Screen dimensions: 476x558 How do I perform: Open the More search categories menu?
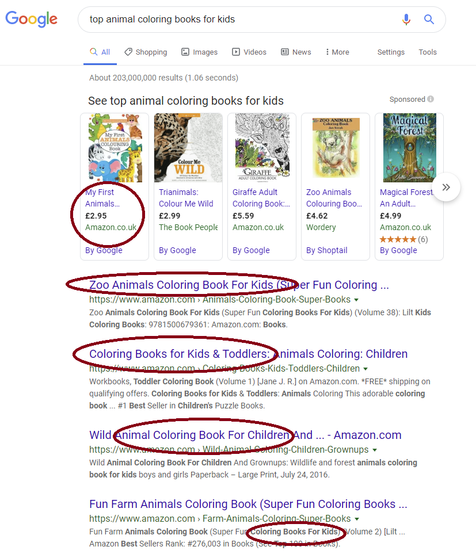point(337,52)
